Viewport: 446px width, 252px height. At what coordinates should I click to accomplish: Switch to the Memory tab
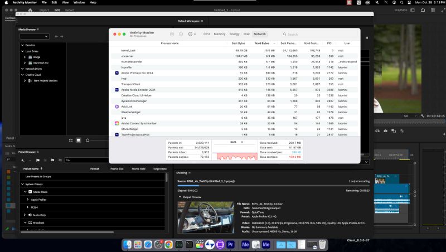click(x=220, y=34)
